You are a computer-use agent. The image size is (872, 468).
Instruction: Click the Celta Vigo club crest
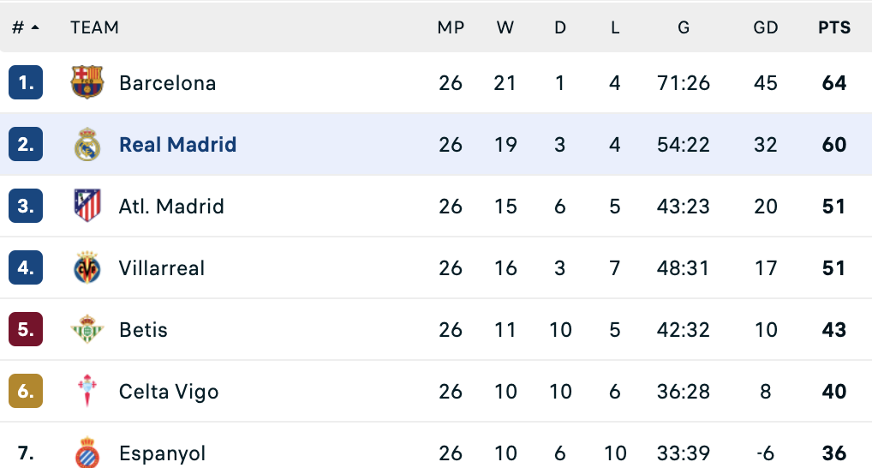coord(87,391)
